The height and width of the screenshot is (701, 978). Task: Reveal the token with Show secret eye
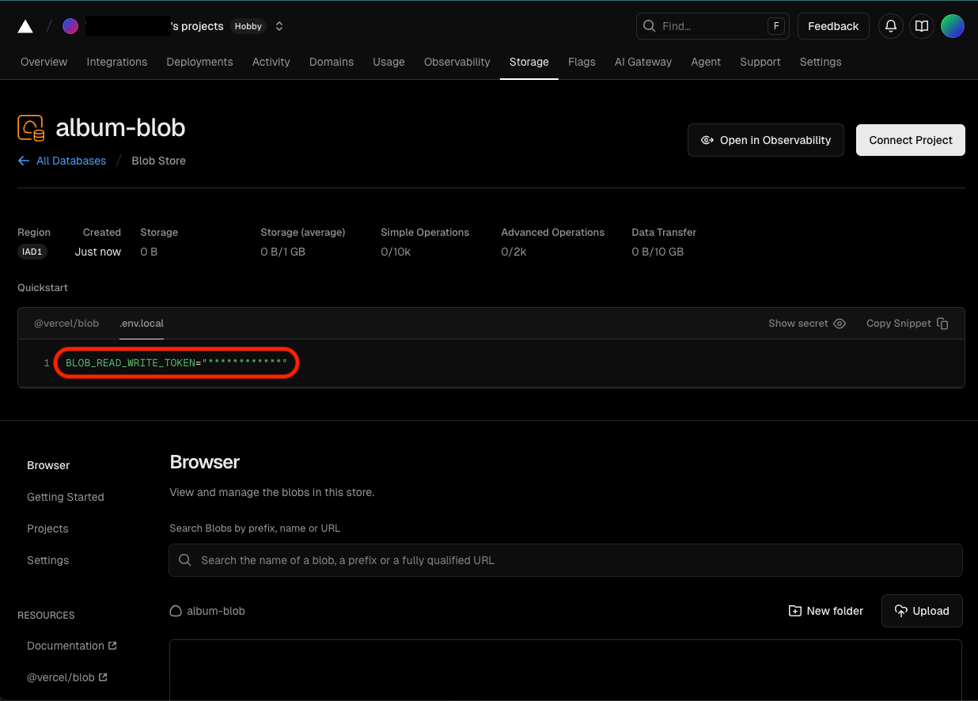tap(840, 323)
